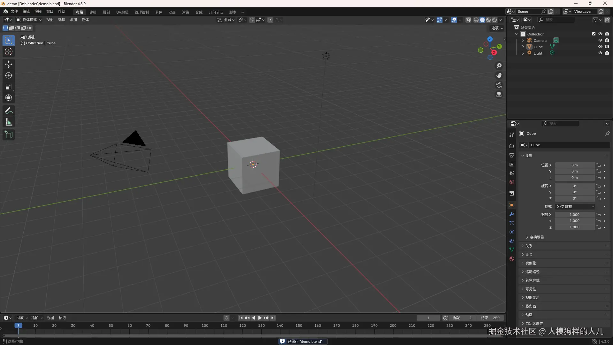Open the World properties tab

(512, 182)
